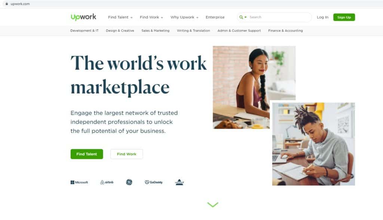Click the Microsoft logo
Viewport: 383px width, 220px height.
coord(79,182)
